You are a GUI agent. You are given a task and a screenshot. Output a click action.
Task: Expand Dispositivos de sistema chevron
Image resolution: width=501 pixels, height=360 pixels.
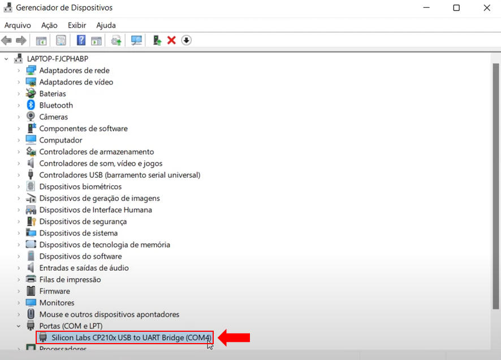tap(19, 233)
